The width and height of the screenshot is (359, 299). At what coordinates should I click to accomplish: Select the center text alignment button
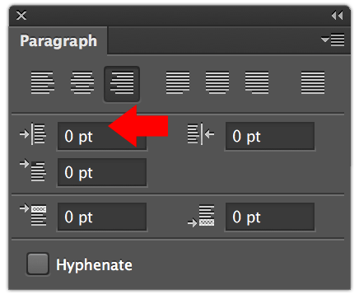click(x=82, y=82)
